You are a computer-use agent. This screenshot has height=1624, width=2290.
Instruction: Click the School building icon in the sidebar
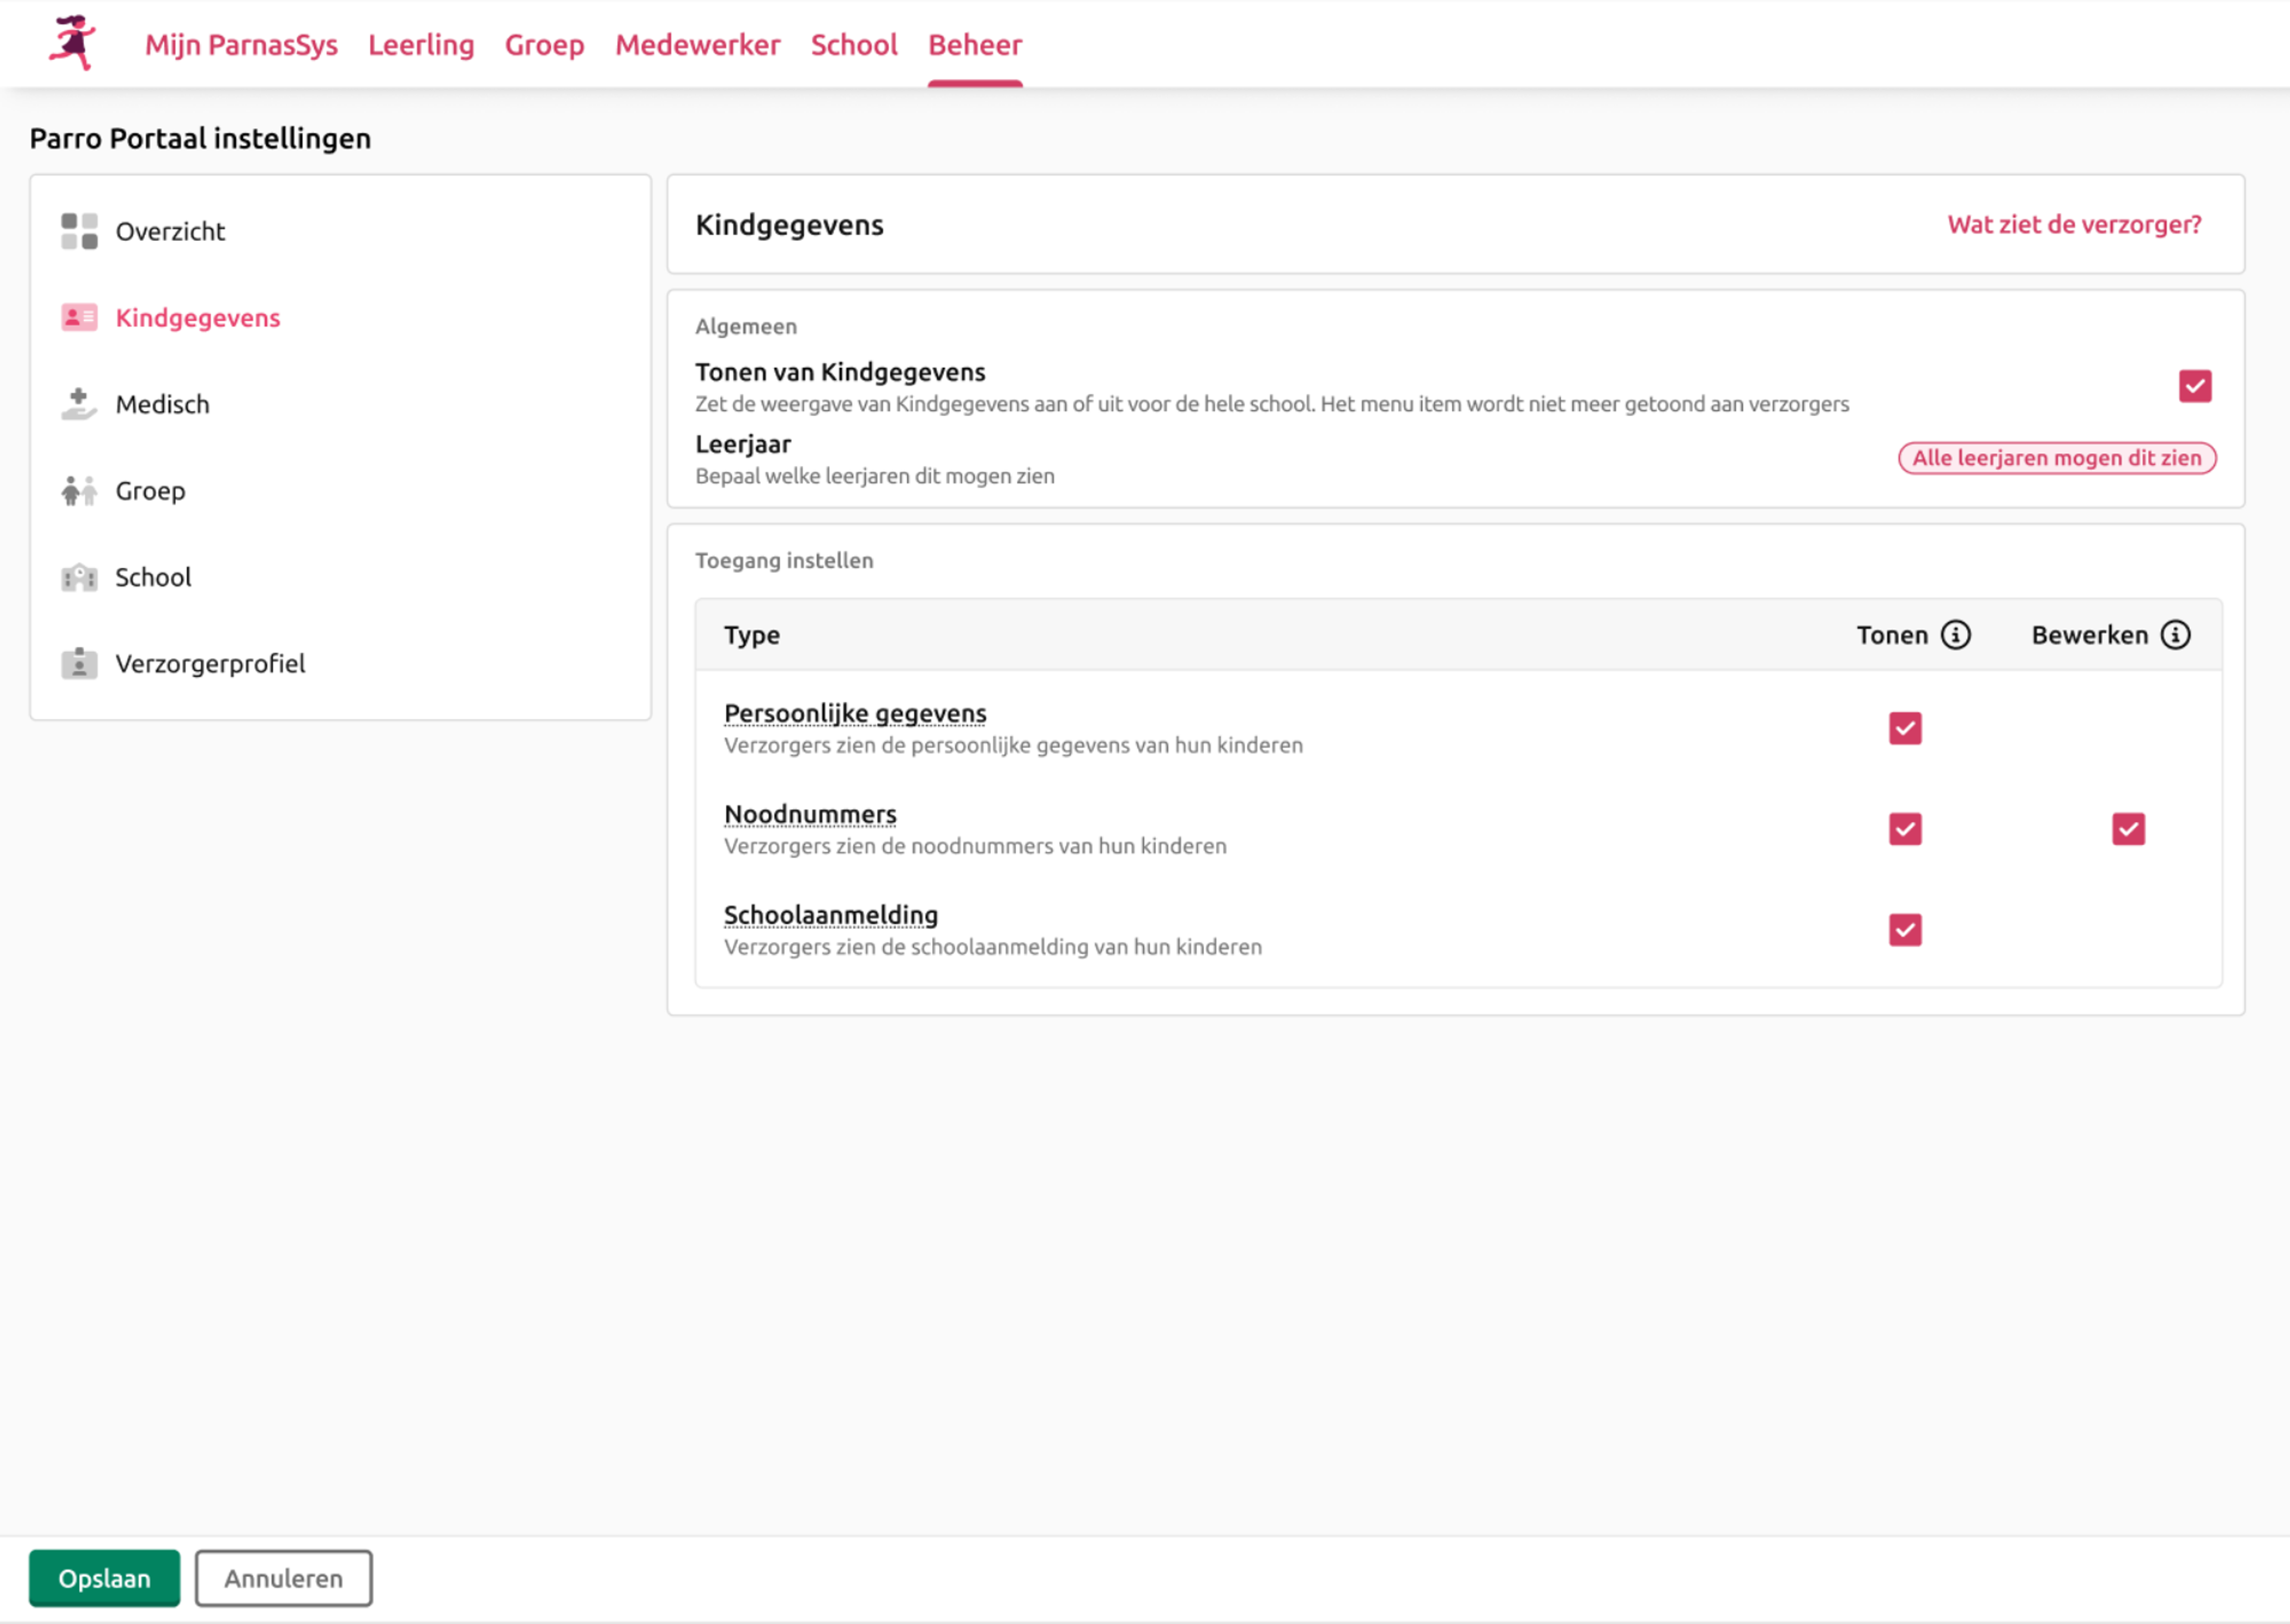(x=79, y=577)
